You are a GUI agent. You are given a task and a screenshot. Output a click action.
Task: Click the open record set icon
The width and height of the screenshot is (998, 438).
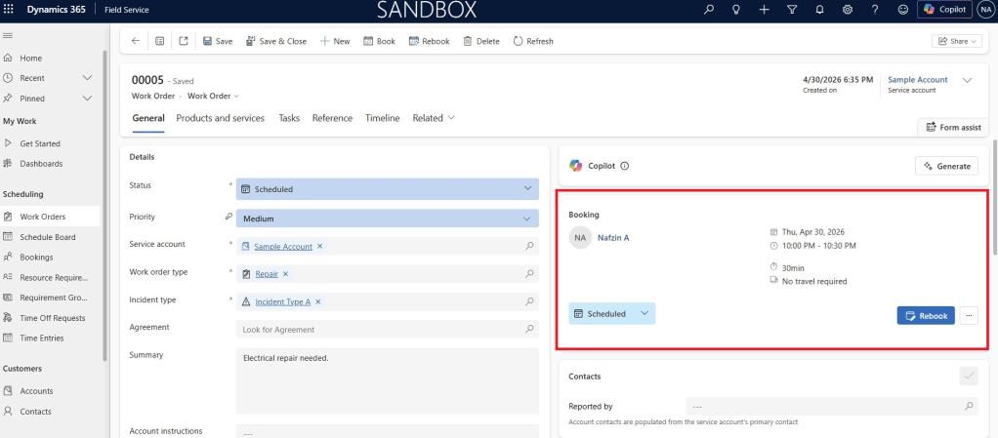(160, 41)
